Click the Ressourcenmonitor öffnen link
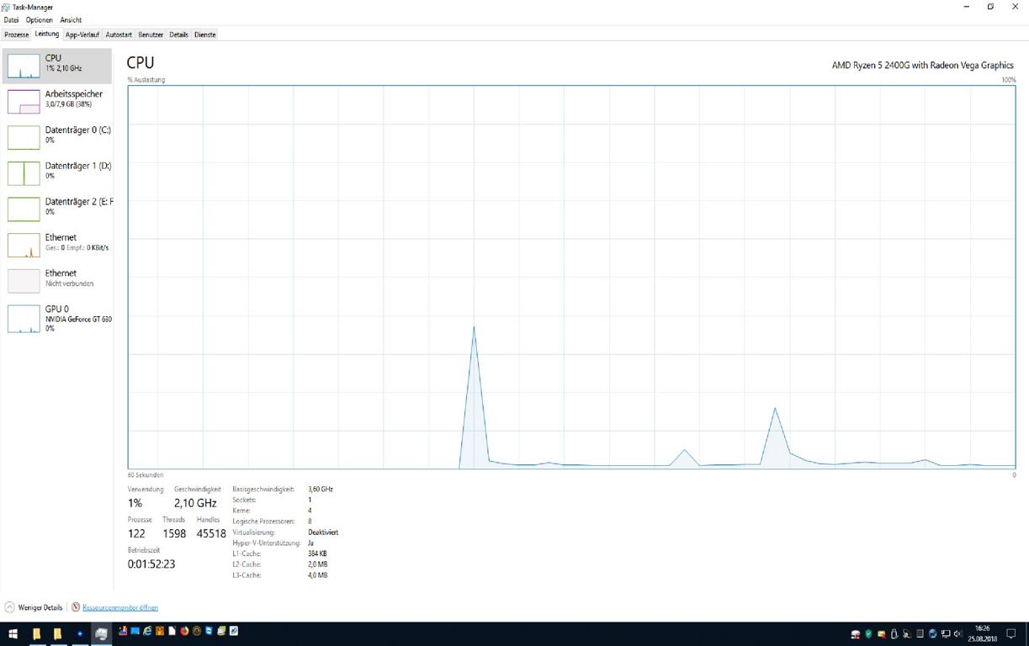The height and width of the screenshot is (646, 1029). click(x=120, y=607)
